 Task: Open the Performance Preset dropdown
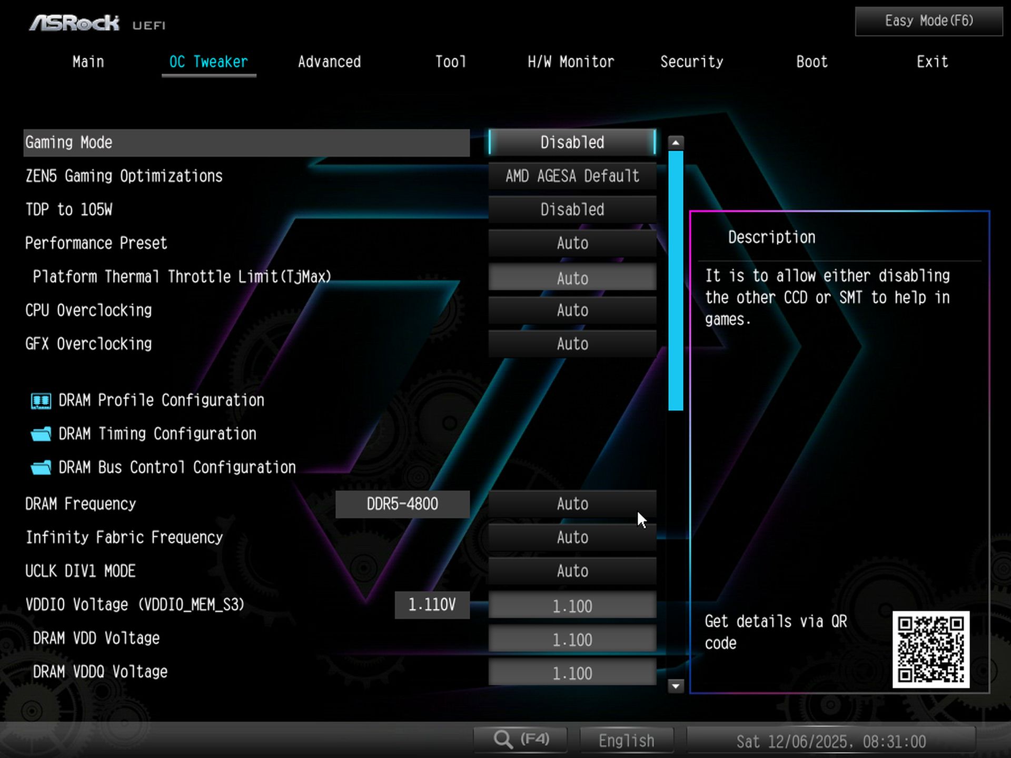click(572, 243)
